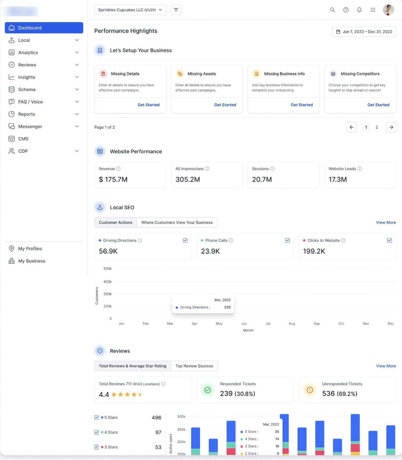This screenshot has width=402, height=460.
Task: Expand the Local sidebar section
Action: point(44,40)
